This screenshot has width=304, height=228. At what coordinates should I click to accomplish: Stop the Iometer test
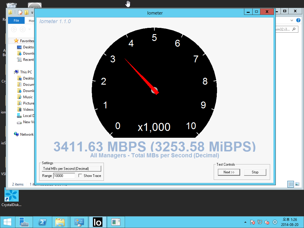pos(255,172)
